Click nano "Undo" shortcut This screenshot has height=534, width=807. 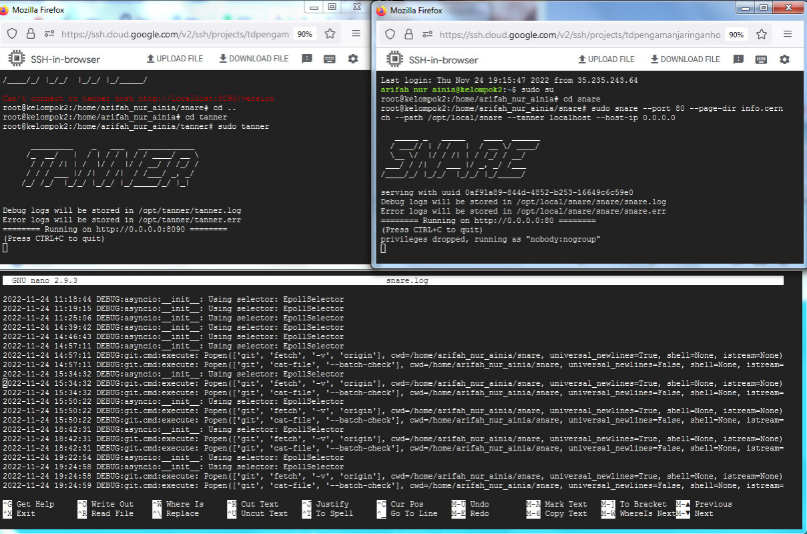(x=471, y=504)
